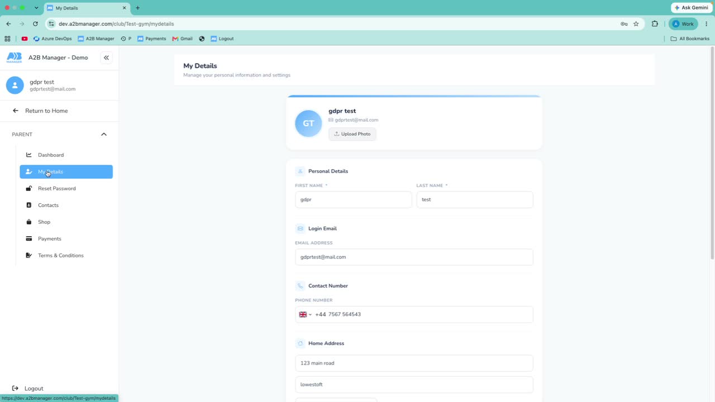Open the Azure DevOps bookmark

(53, 39)
